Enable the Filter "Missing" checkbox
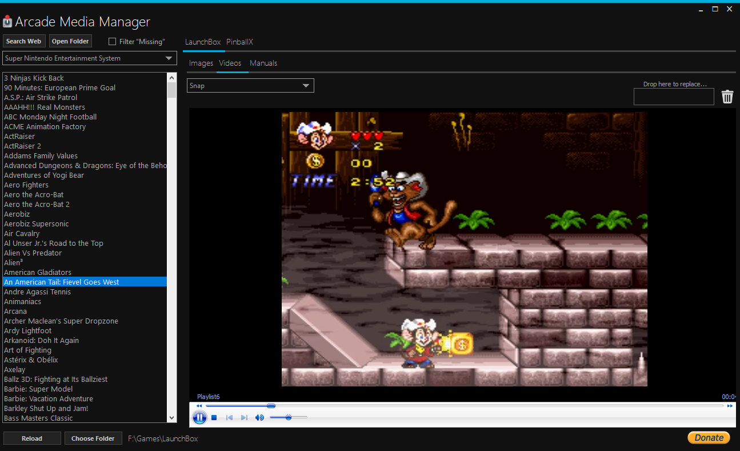This screenshot has height=451, width=740. pos(113,41)
